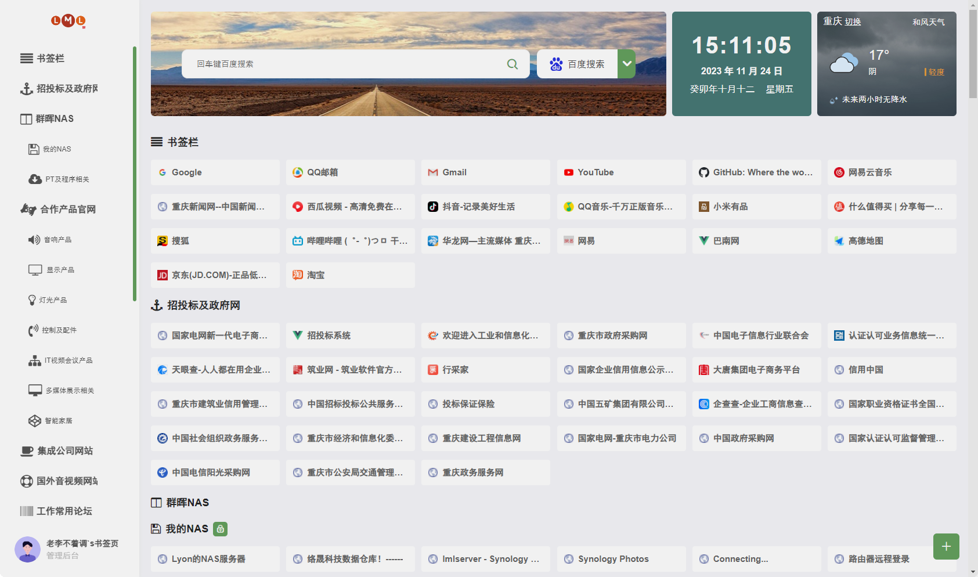Open the 和风天气 link
The width and height of the screenshot is (978, 577).
click(x=928, y=22)
